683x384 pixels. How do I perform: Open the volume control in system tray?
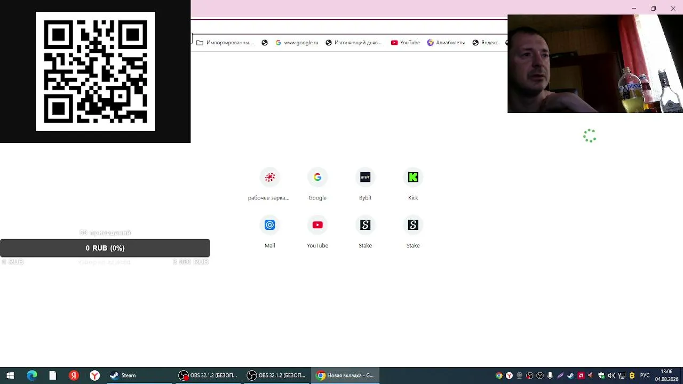coord(611,375)
